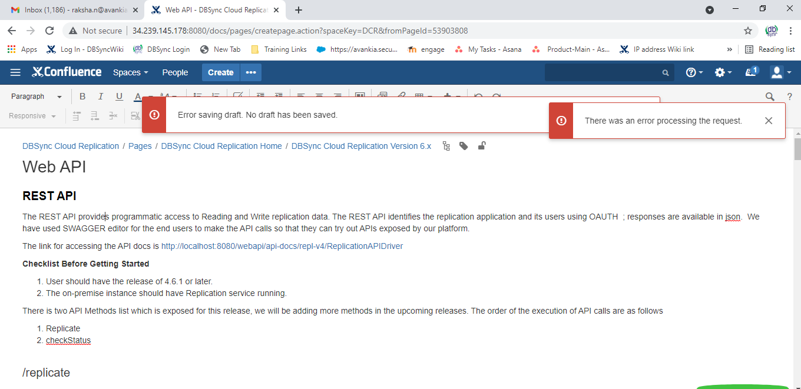Open the People menu item

[x=175, y=72]
